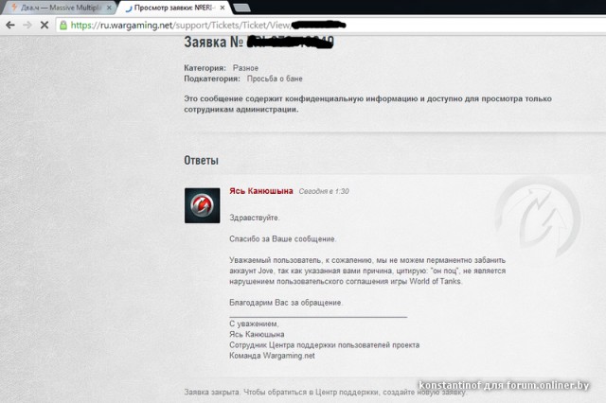Click the Ответы heading

[x=201, y=160]
